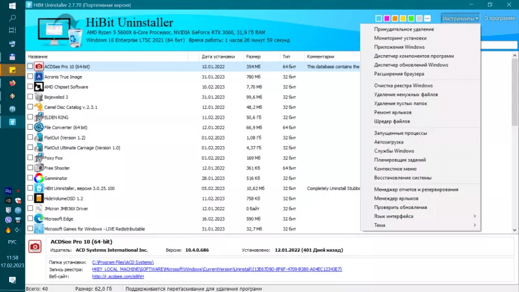Screen dimensions: 519x292
Task: Click the Free Shooter icon
Action: point(39,168)
